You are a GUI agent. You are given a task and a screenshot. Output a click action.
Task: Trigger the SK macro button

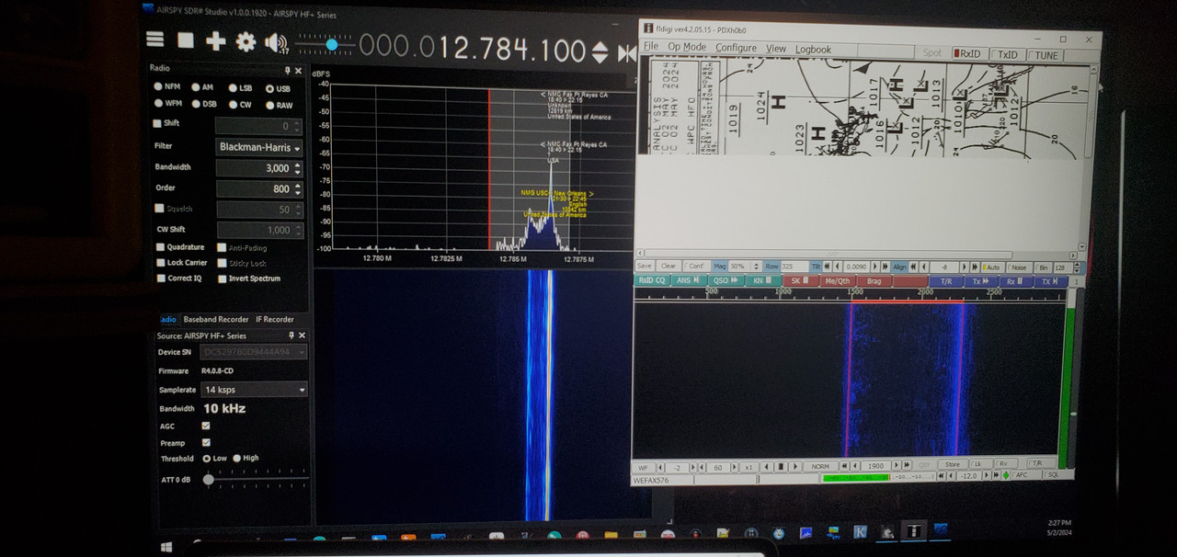pyautogui.click(x=798, y=280)
